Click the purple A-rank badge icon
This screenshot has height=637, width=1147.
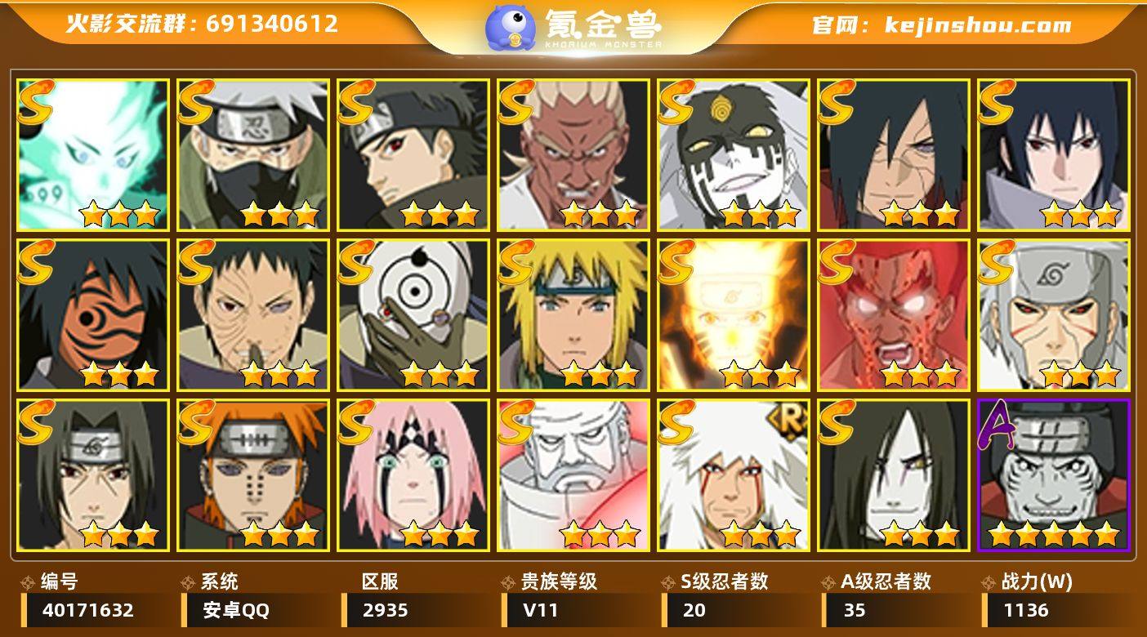tap(997, 426)
